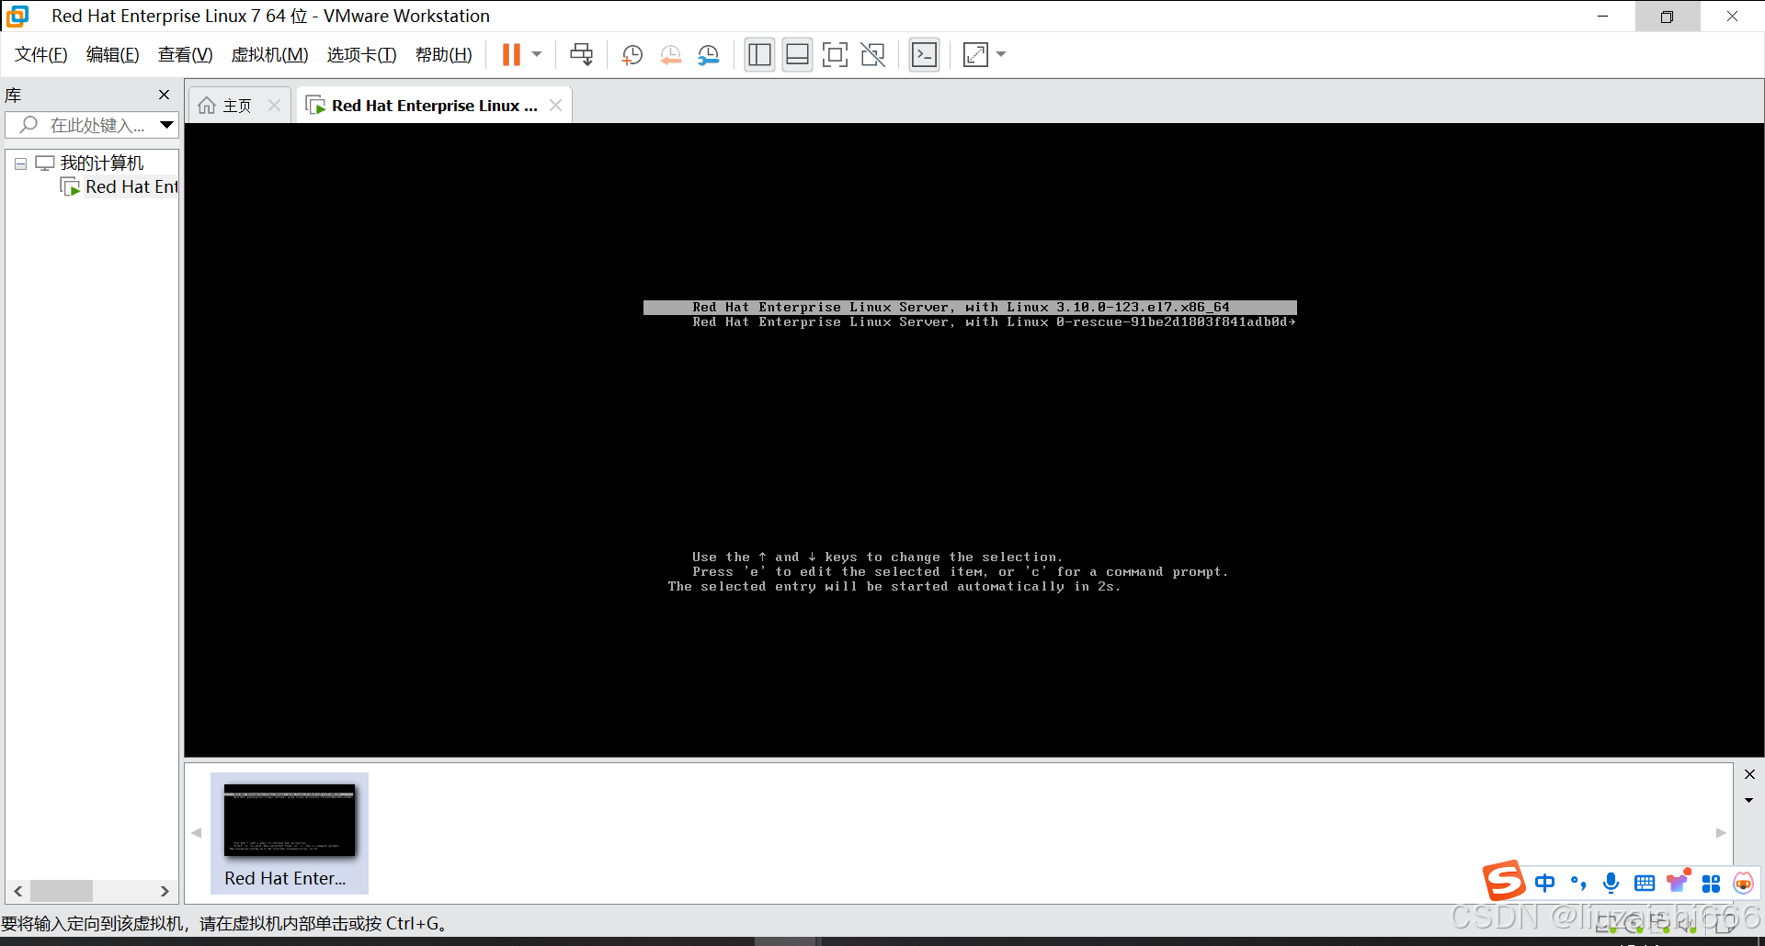The width and height of the screenshot is (1765, 946).
Task: Close the thumbnail bar panel
Action: (1749, 774)
